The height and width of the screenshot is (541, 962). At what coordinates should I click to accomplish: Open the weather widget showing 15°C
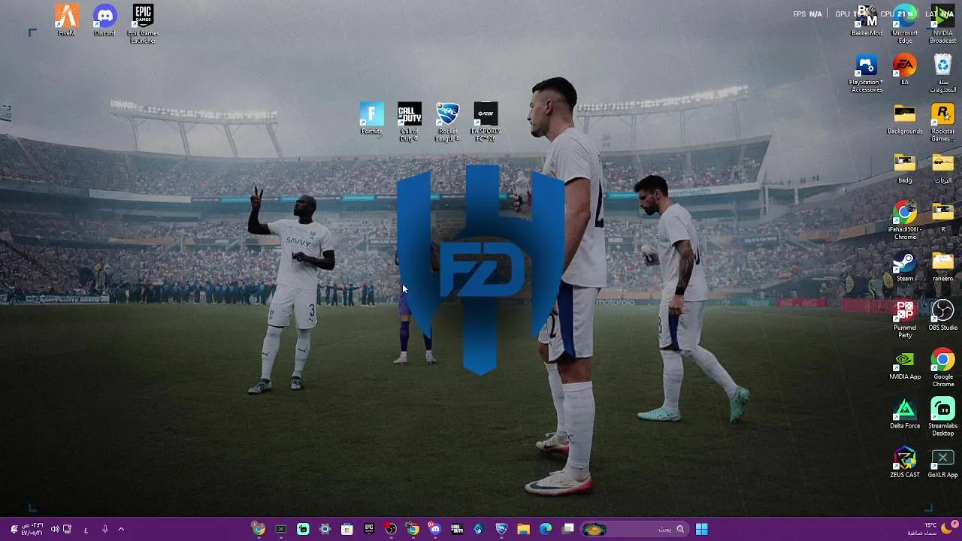coord(931,529)
